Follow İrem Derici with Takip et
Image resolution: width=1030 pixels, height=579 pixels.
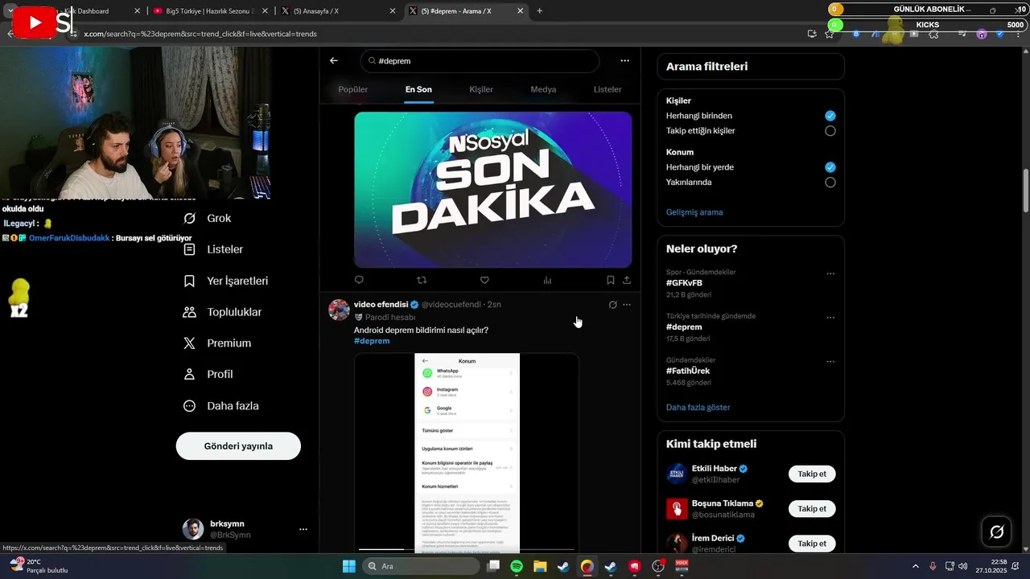(x=812, y=544)
